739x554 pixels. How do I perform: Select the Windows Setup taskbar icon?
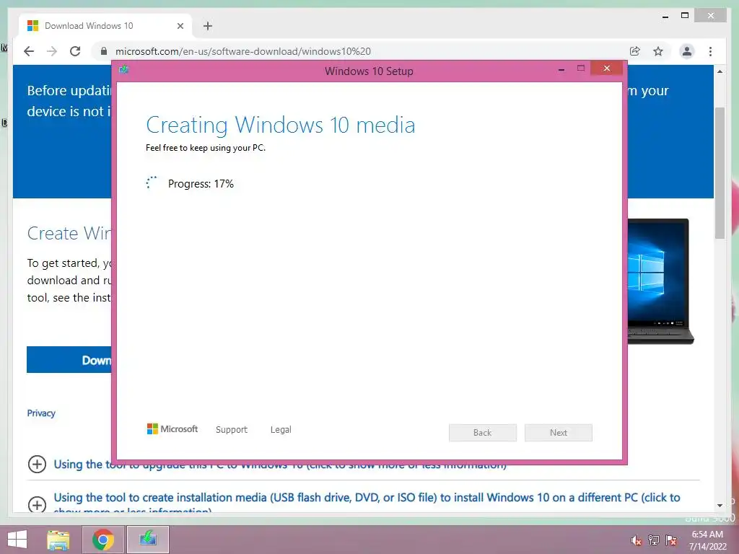click(x=148, y=540)
